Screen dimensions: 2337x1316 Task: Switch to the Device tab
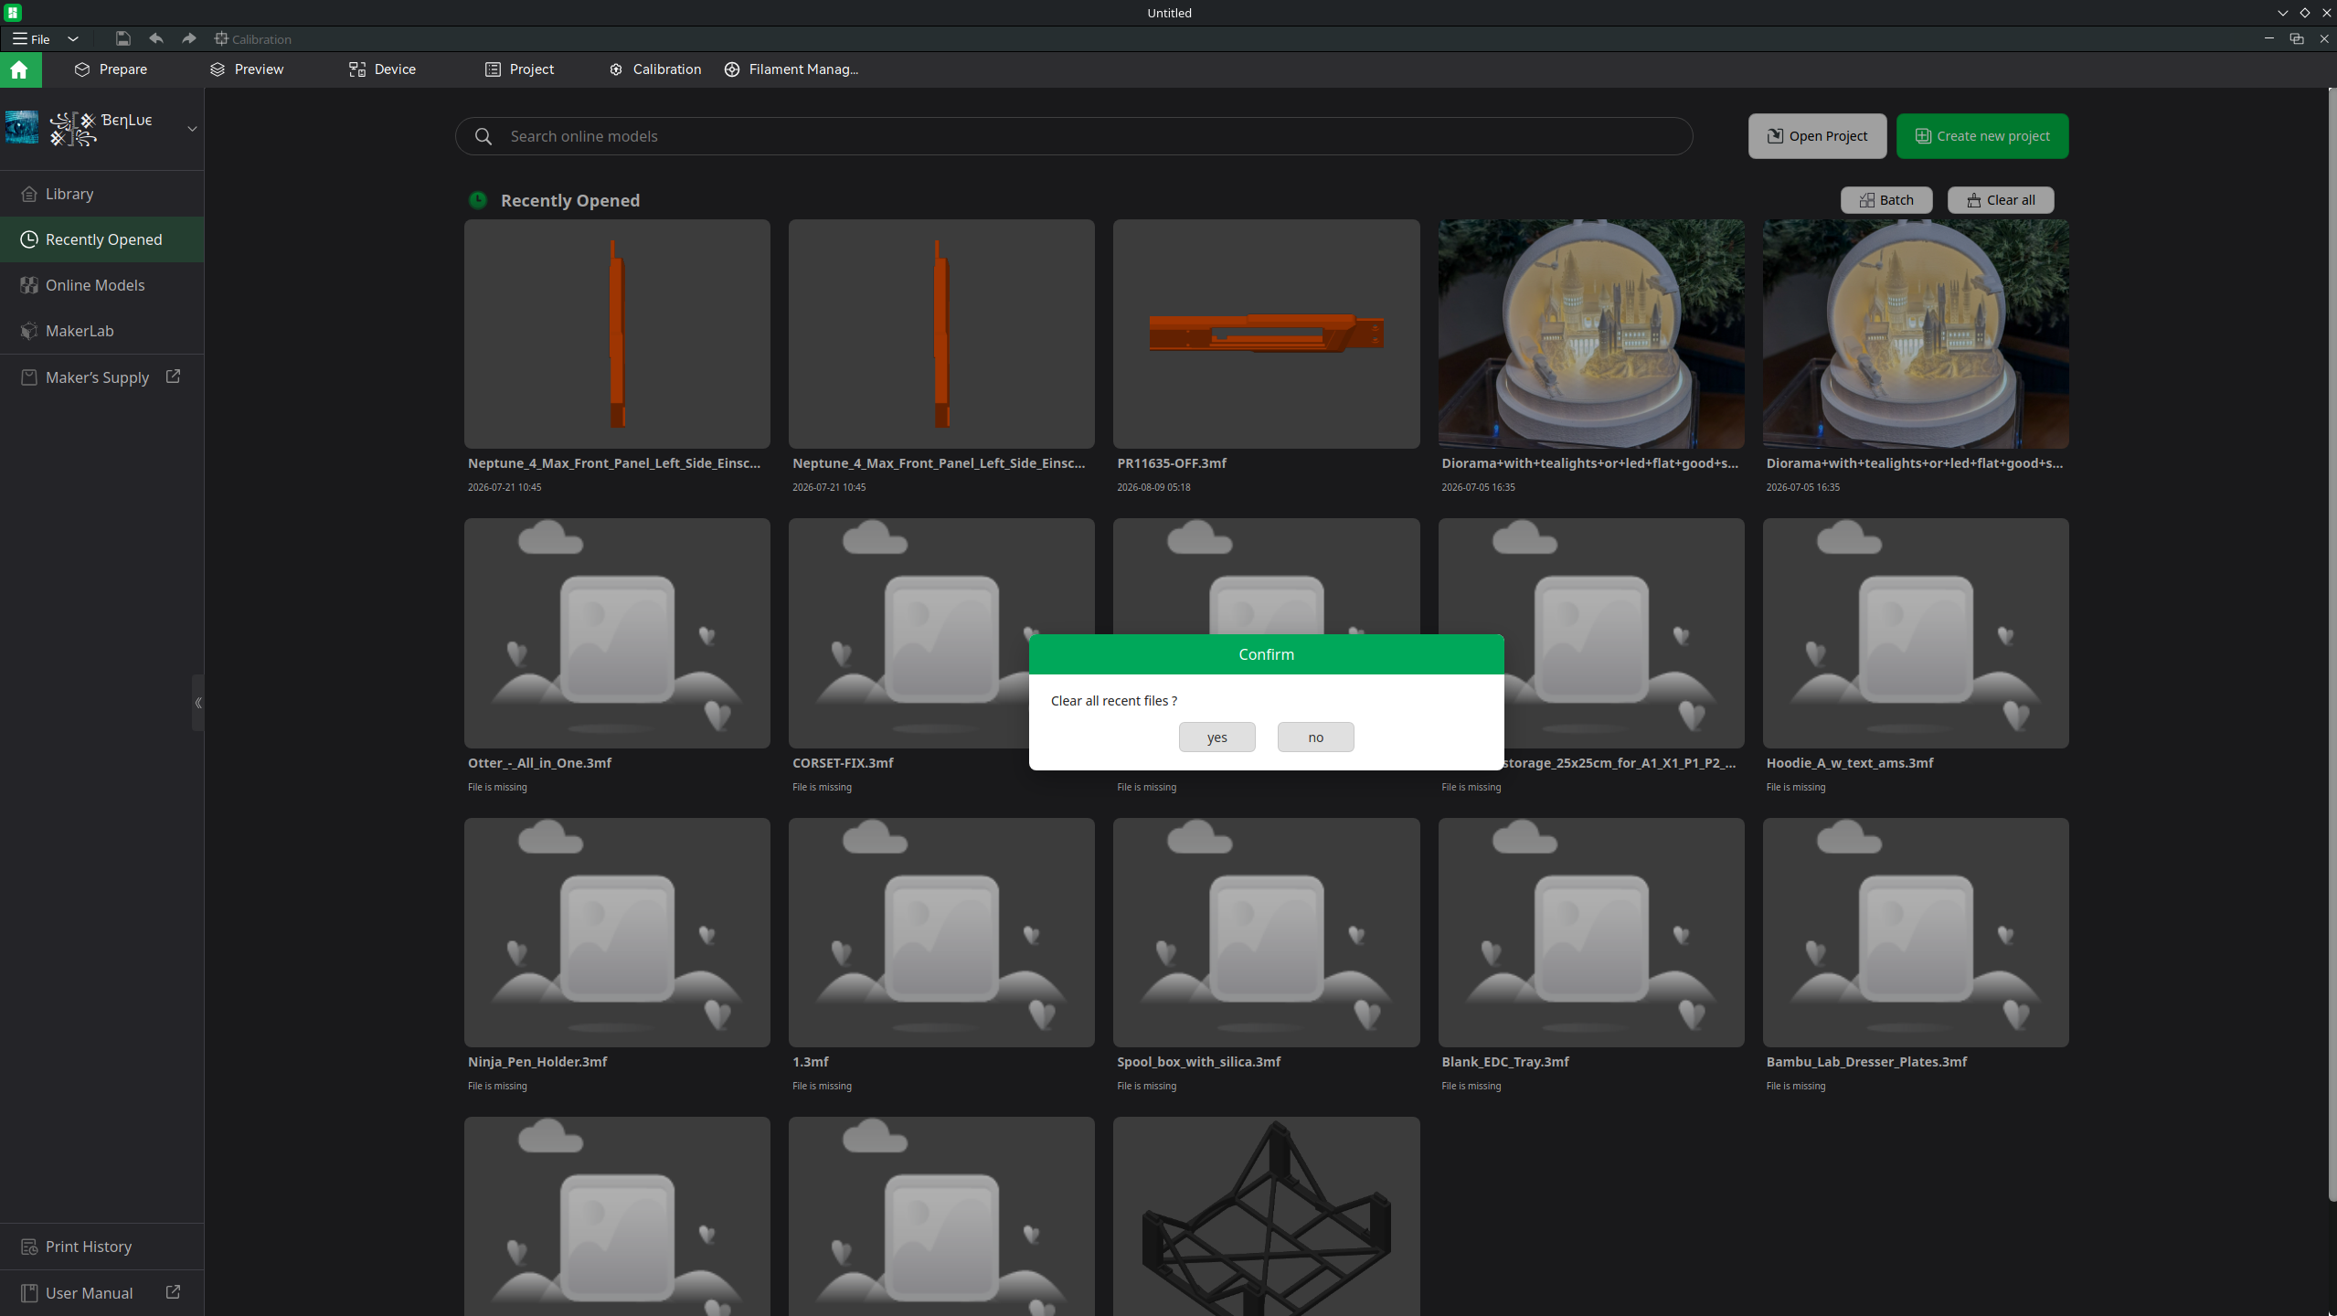pos(382,69)
